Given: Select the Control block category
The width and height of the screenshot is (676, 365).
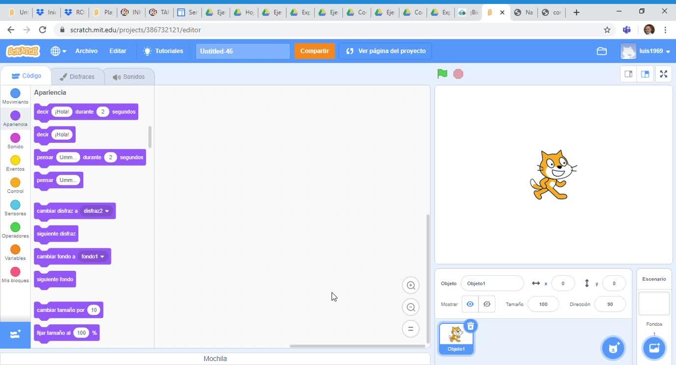Looking at the screenshot, I should click(15, 186).
